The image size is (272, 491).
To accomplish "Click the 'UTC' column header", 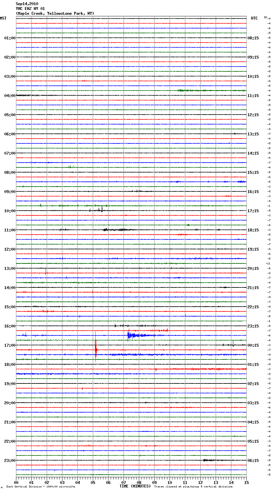I will pyautogui.click(x=254, y=18).
